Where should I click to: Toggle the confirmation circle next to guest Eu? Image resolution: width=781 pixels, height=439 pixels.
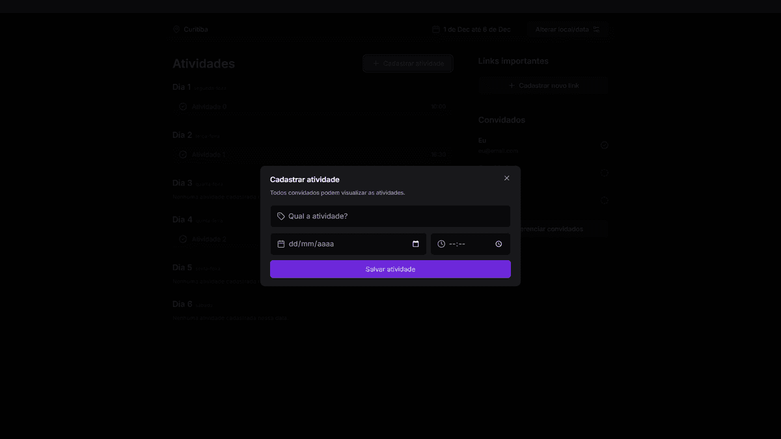604,144
